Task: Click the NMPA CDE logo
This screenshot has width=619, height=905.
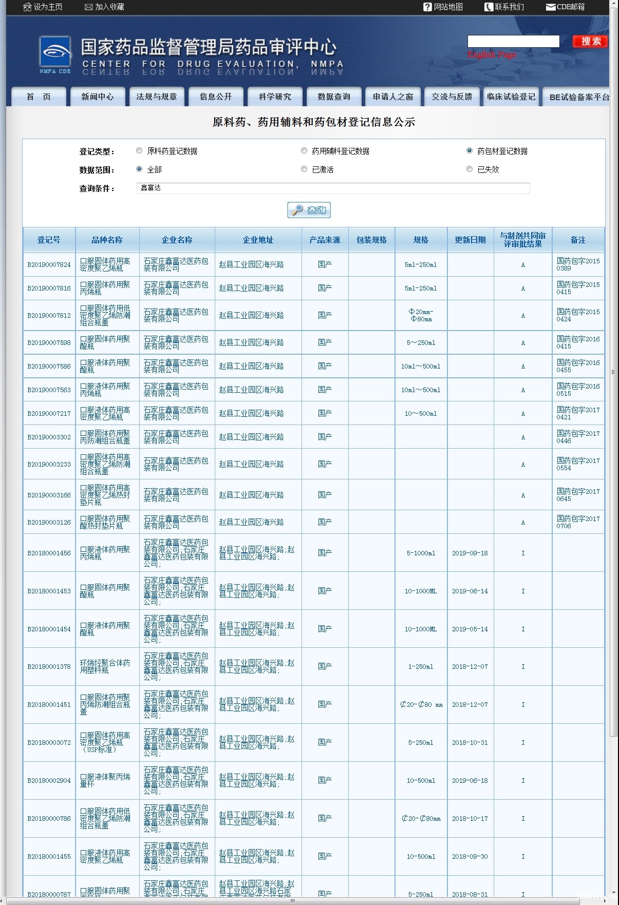Action: pyautogui.click(x=55, y=54)
